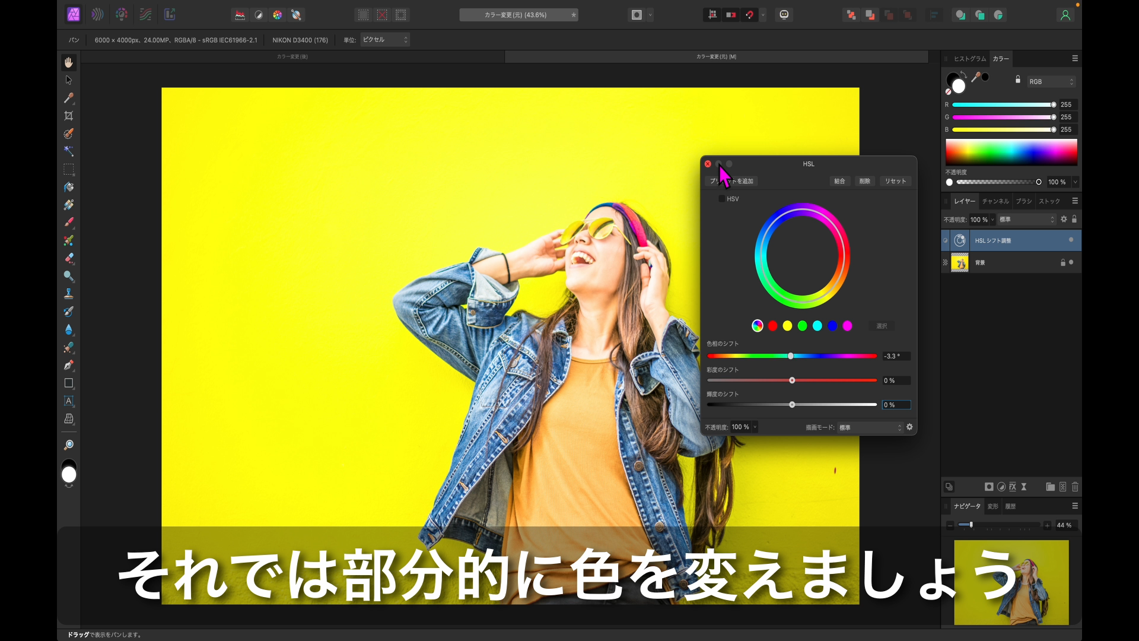The height and width of the screenshot is (641, 1139).
Task: Open the 標準 blend mode dropdown in Layers panel
Action: (1026, 219)
